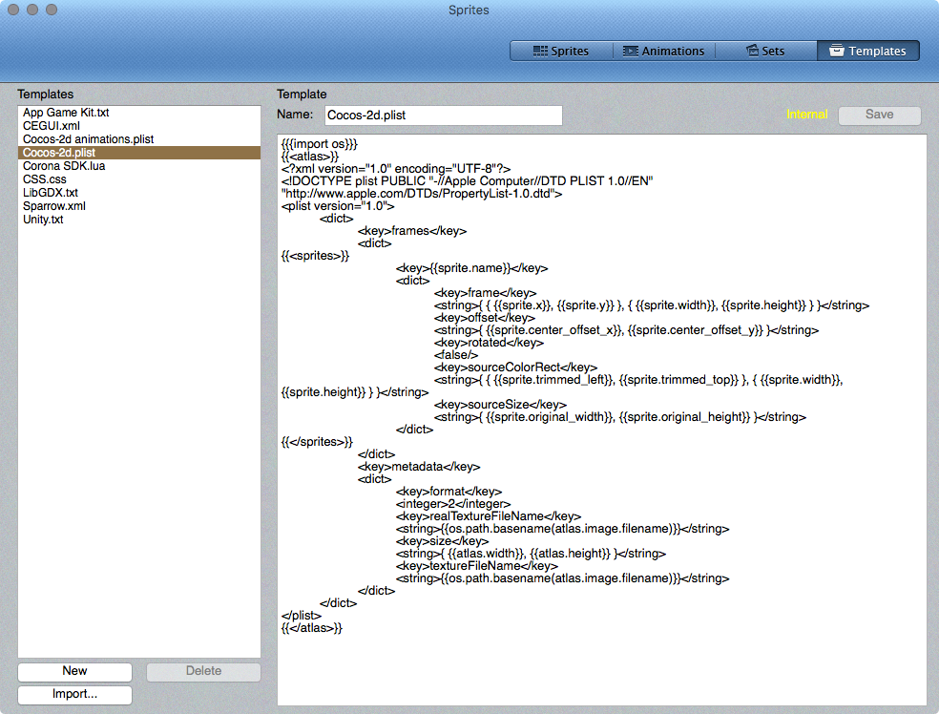Viewport: 939px width, 714px height.
Task: Click the red close window button
Action: coord(13,9)
